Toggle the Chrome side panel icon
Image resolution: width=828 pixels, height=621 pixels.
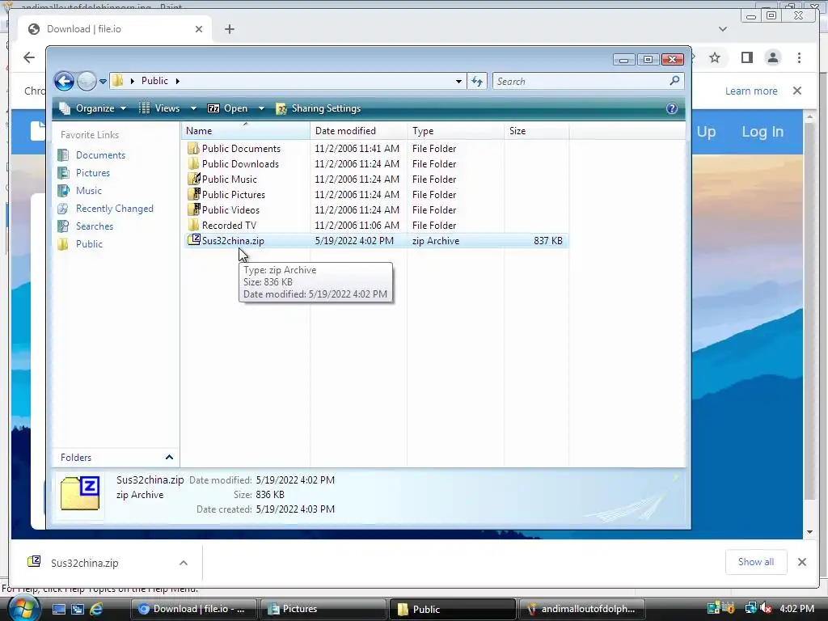pos(746,57)
